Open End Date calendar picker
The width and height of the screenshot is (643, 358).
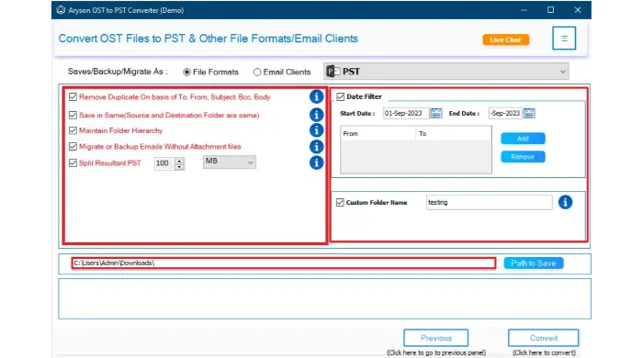(x=529, y=114)
